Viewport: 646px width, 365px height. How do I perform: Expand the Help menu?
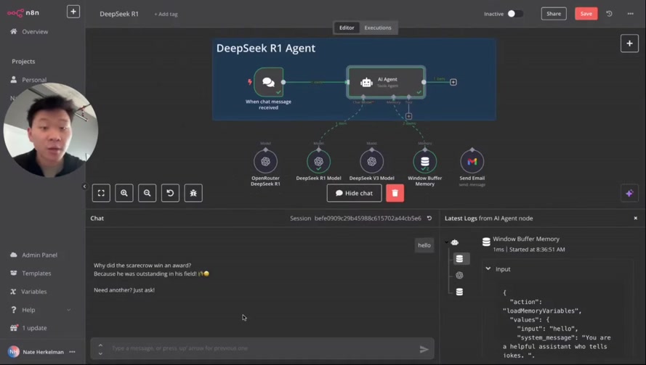[x=41, y=309]
